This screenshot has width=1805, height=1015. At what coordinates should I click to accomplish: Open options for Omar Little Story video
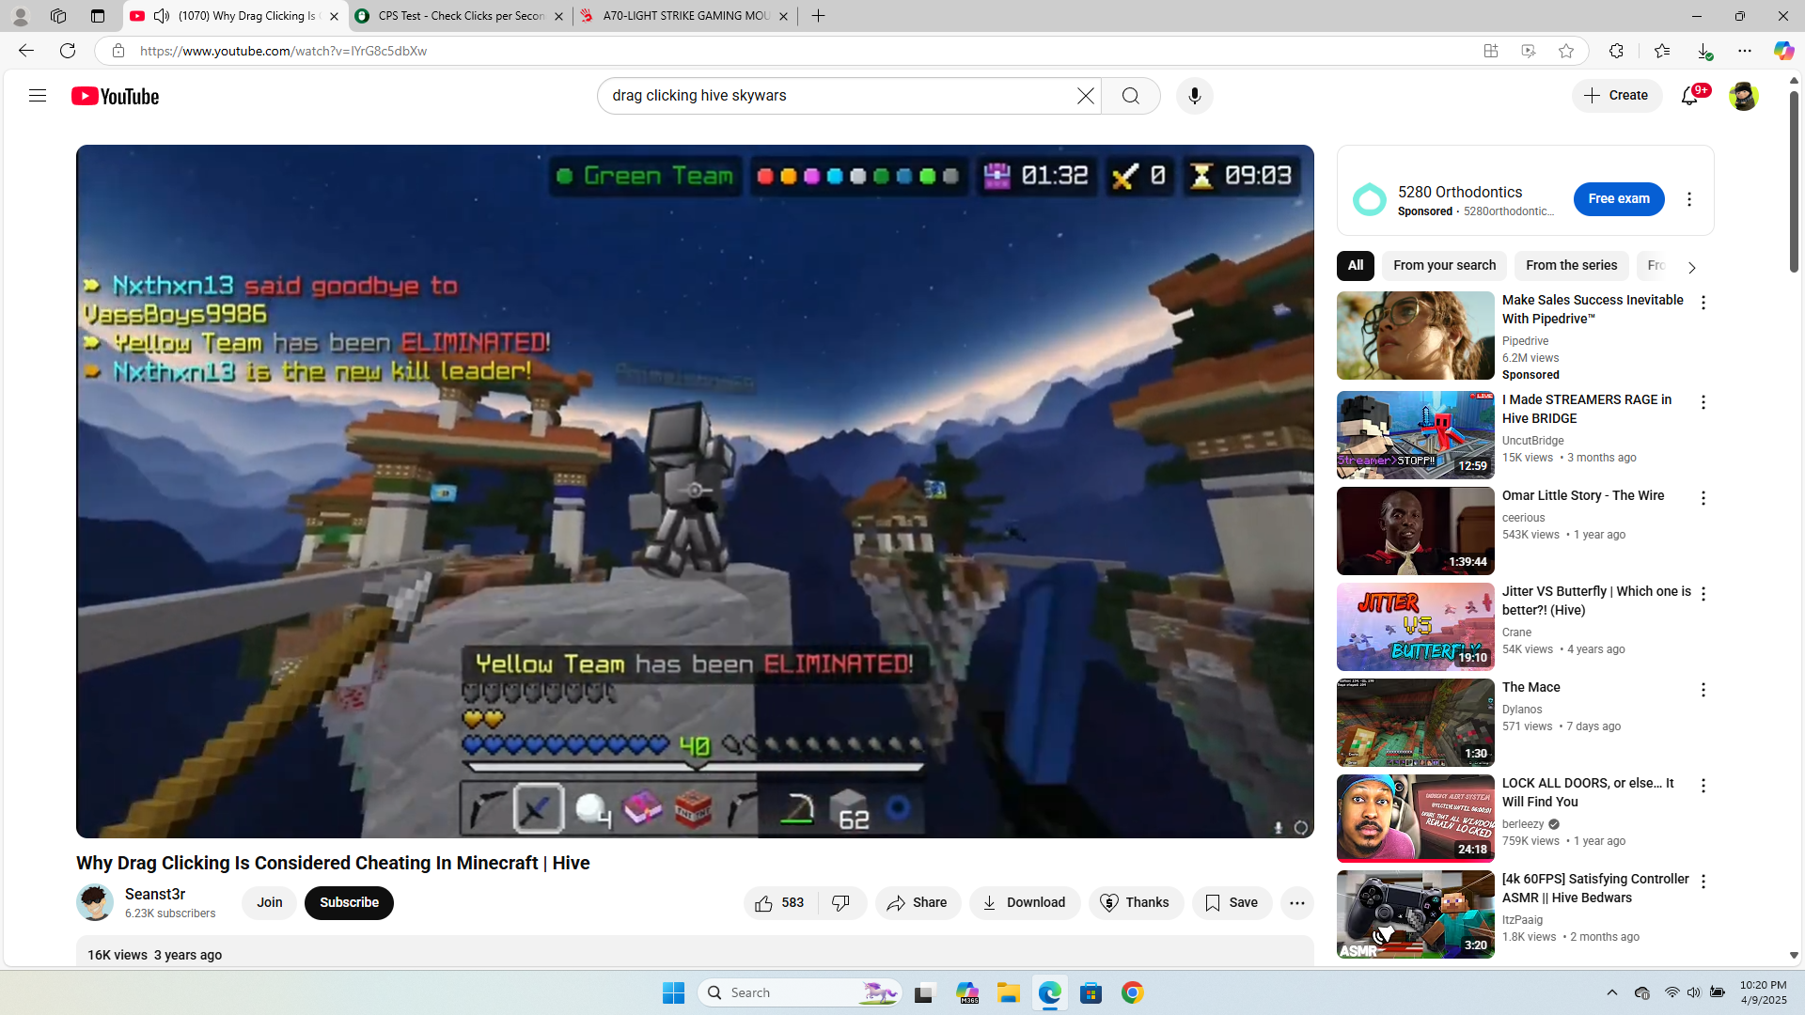[x=1703, y=498]
